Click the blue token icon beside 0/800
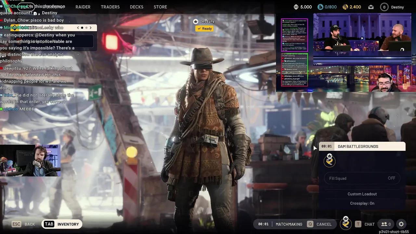Viewport: 416px width, 234px height. (320, 7)
